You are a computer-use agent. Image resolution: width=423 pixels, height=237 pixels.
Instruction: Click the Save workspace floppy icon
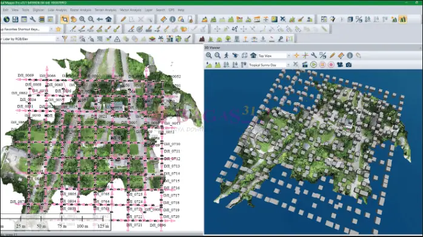[x=15, y=19]
